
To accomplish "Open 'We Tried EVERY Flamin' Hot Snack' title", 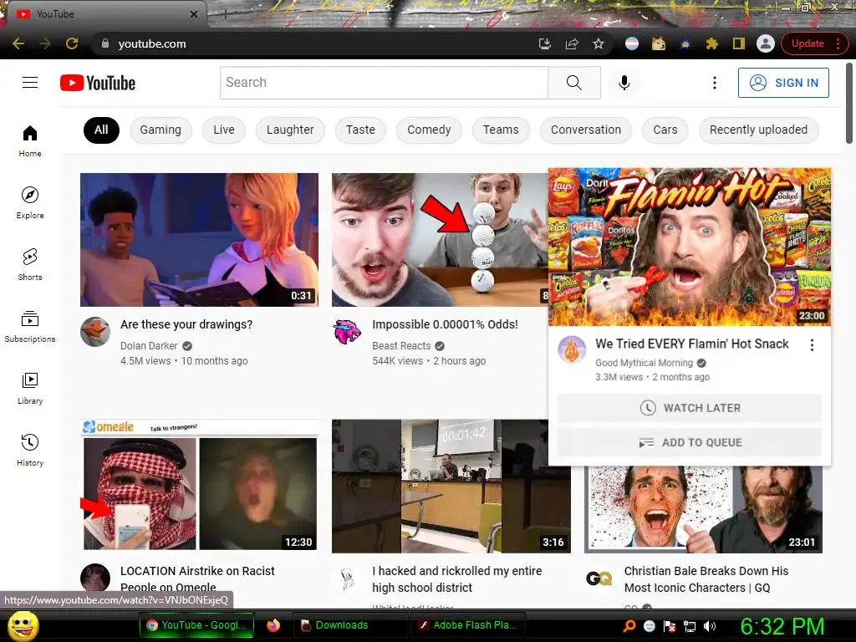I will [691, 344].
